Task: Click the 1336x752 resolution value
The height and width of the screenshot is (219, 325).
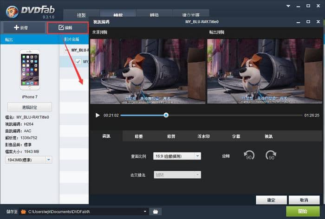Action: [29, 138]
